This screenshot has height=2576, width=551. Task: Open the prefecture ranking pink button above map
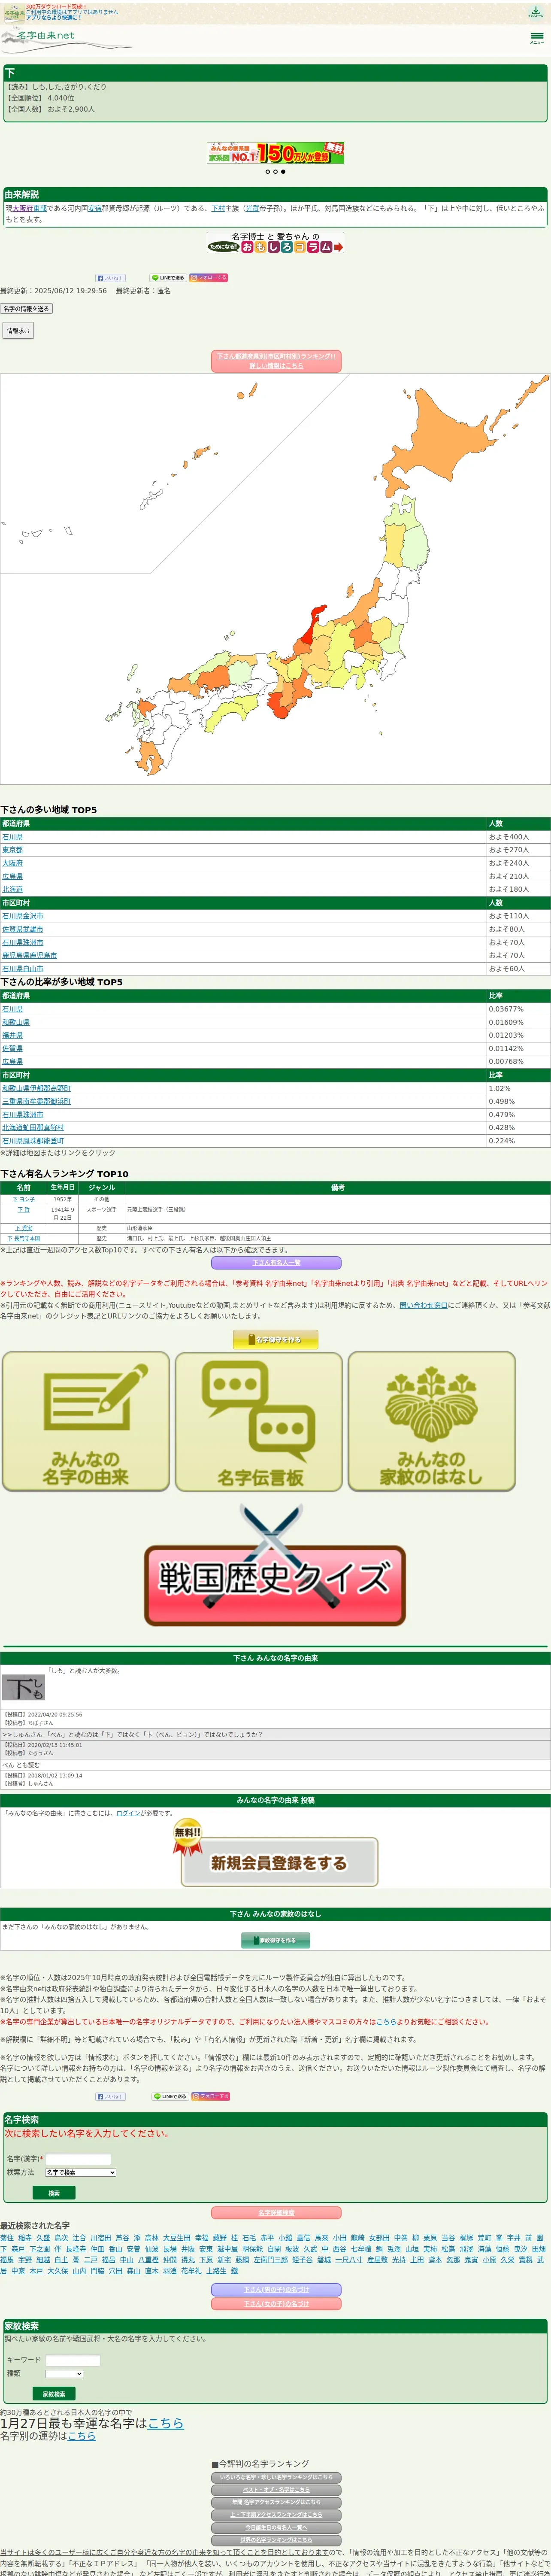point(276,361)
